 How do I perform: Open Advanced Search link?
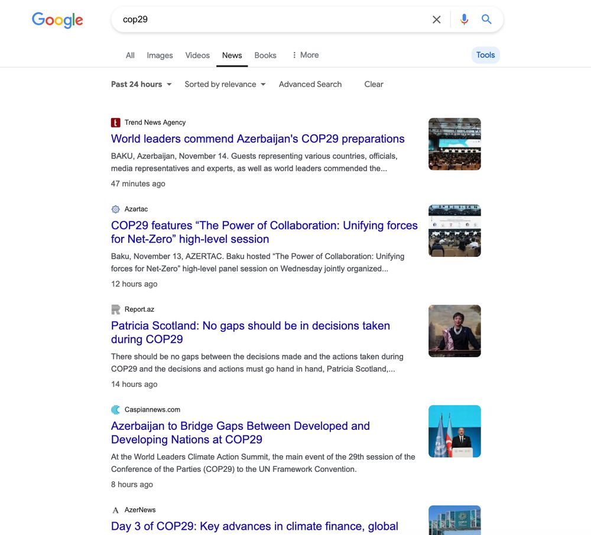point(310,84)
